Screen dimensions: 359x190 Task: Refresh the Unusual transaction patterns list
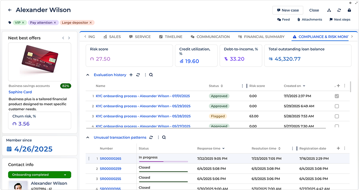pyautogui.click(x=151, y=138)
